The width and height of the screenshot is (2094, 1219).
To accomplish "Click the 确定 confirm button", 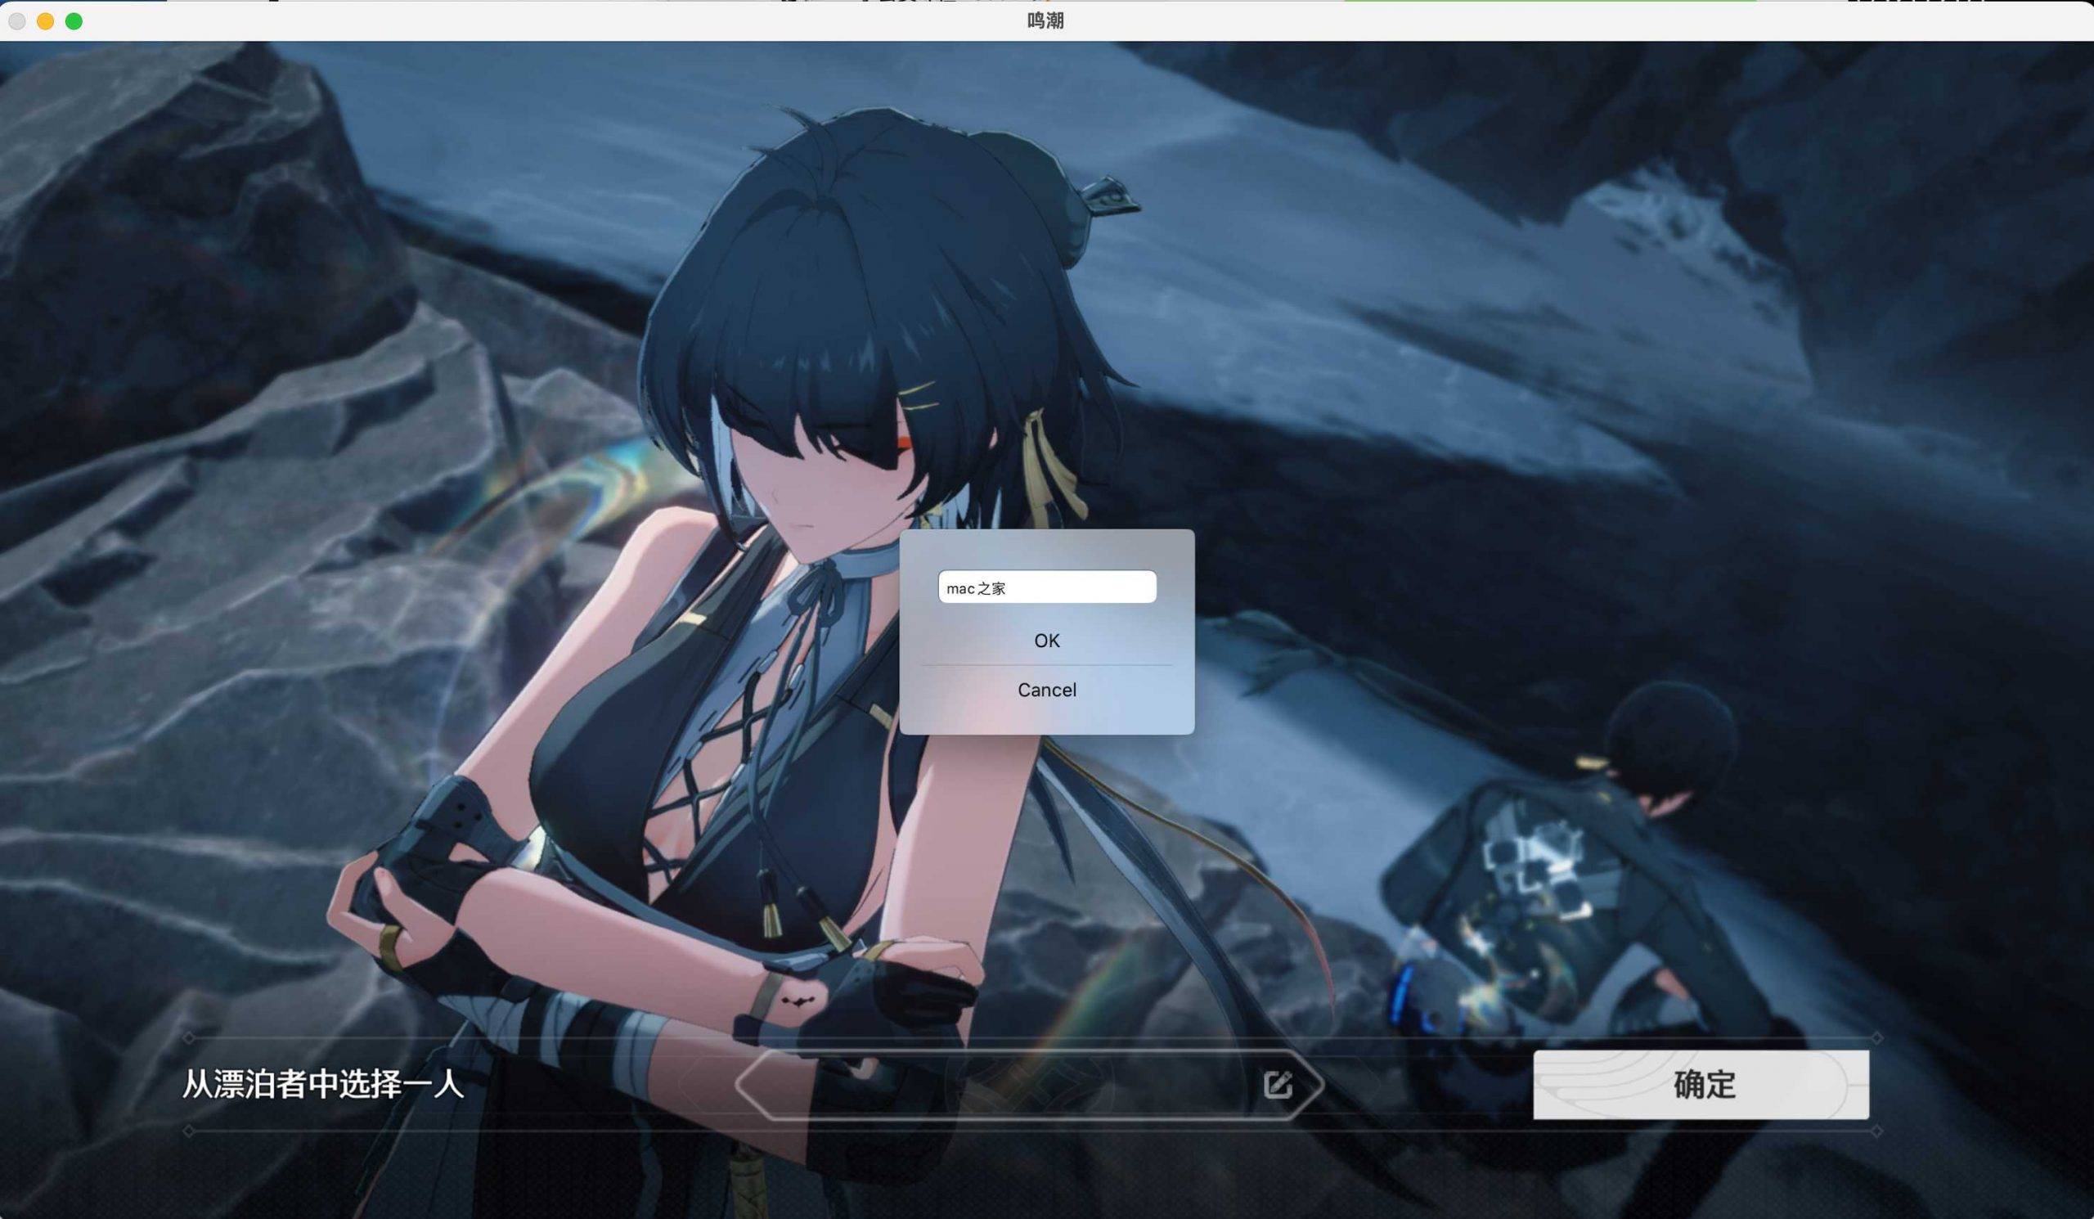I will pyautogui.click(x=1700, y=1084).
